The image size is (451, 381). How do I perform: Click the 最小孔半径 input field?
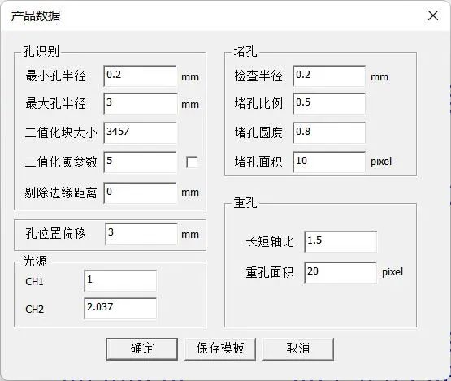(x=140, y=76)
